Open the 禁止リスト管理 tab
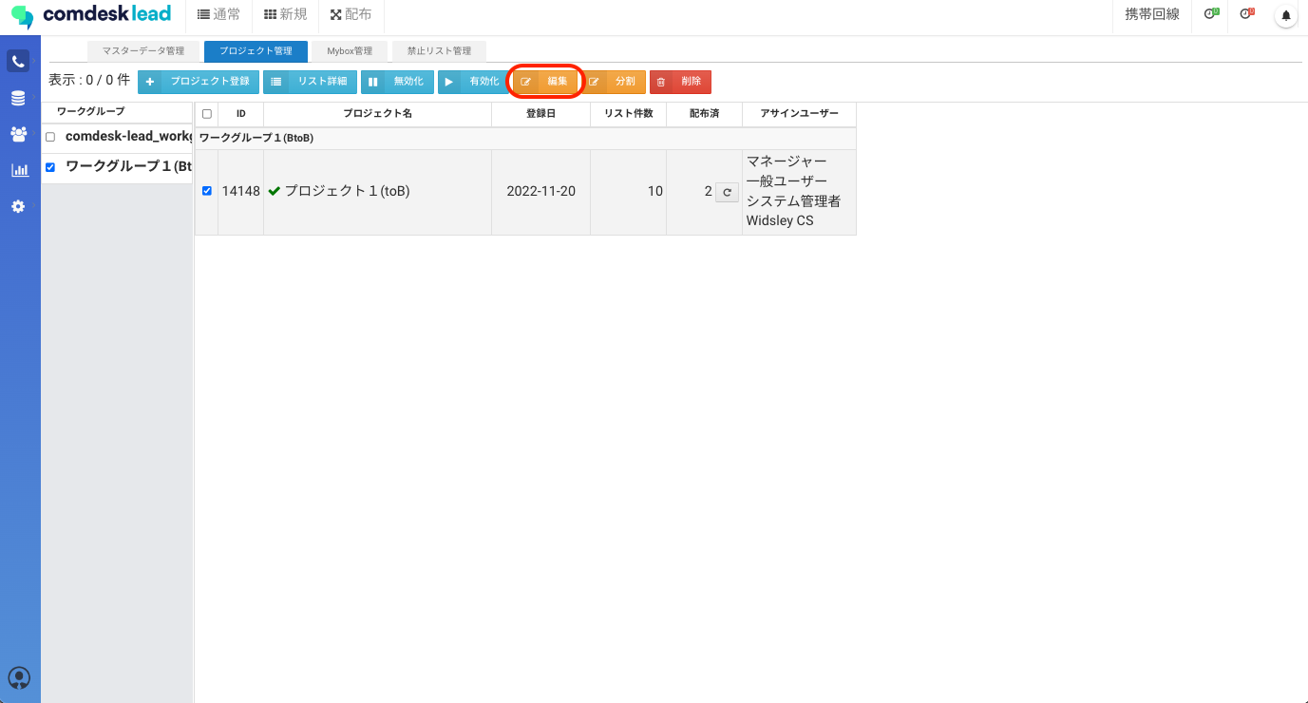The height and width of the screenshot is (703, 1308). pos(439,51)
